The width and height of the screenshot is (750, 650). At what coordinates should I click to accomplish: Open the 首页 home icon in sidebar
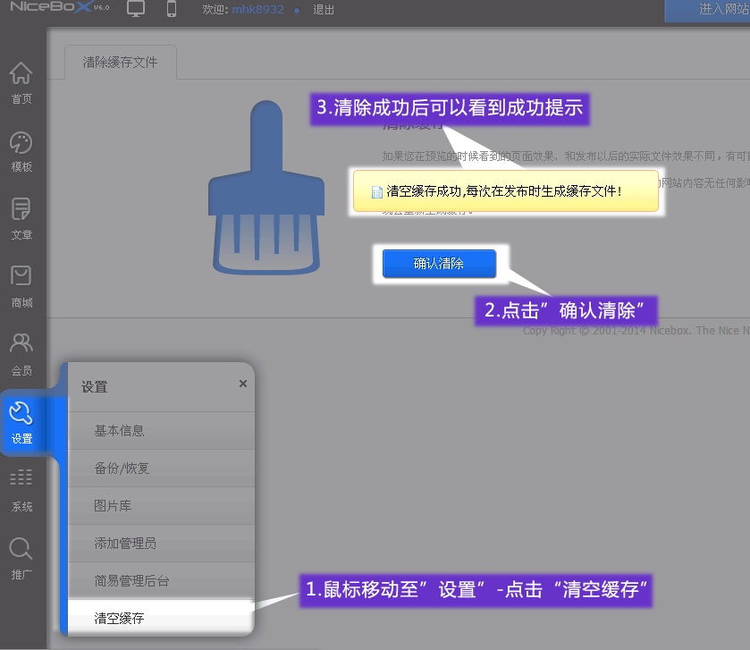pyautogui.click(x=21, y=75)
